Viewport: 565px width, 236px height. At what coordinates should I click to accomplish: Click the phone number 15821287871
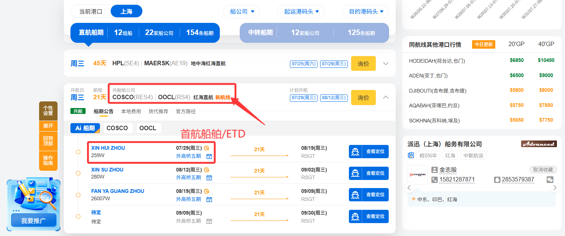457,180
